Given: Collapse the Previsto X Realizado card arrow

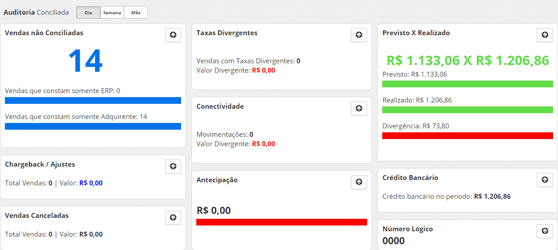Looking at the screenshot, I should [545, 35].
